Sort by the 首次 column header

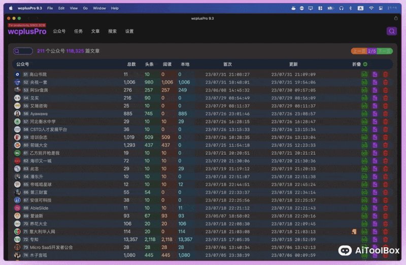227,64
